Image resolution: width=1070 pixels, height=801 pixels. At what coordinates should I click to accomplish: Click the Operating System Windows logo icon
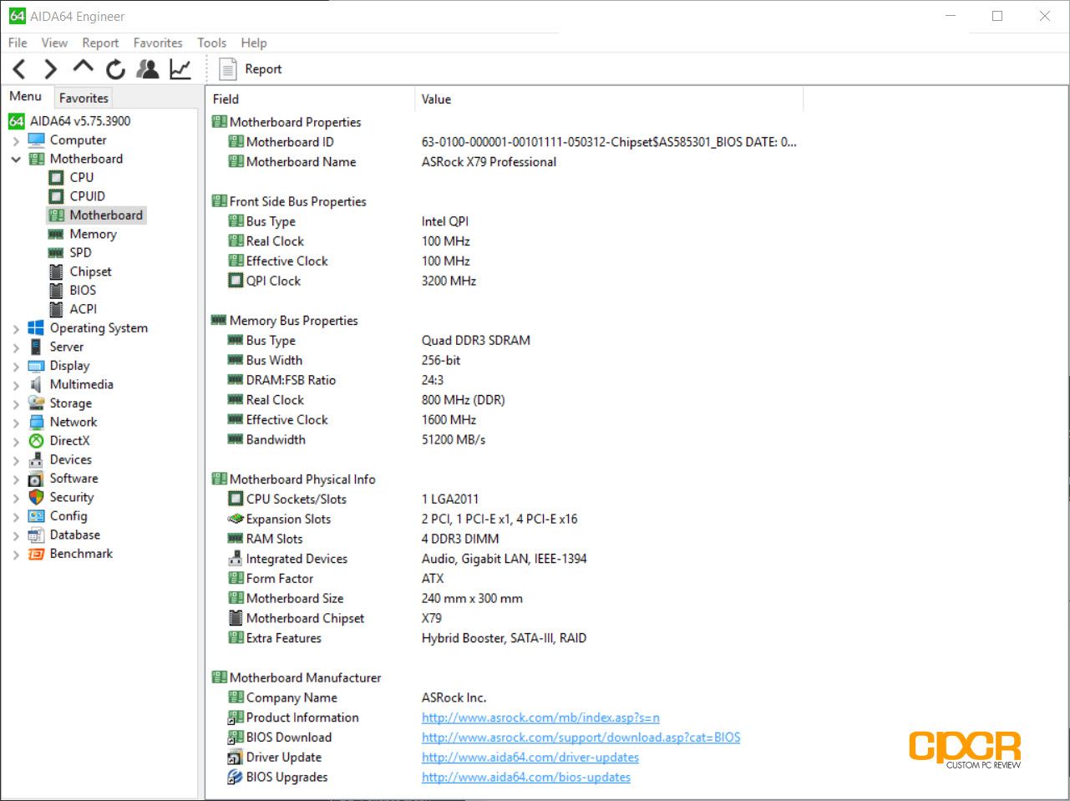[x=36, y=328]
